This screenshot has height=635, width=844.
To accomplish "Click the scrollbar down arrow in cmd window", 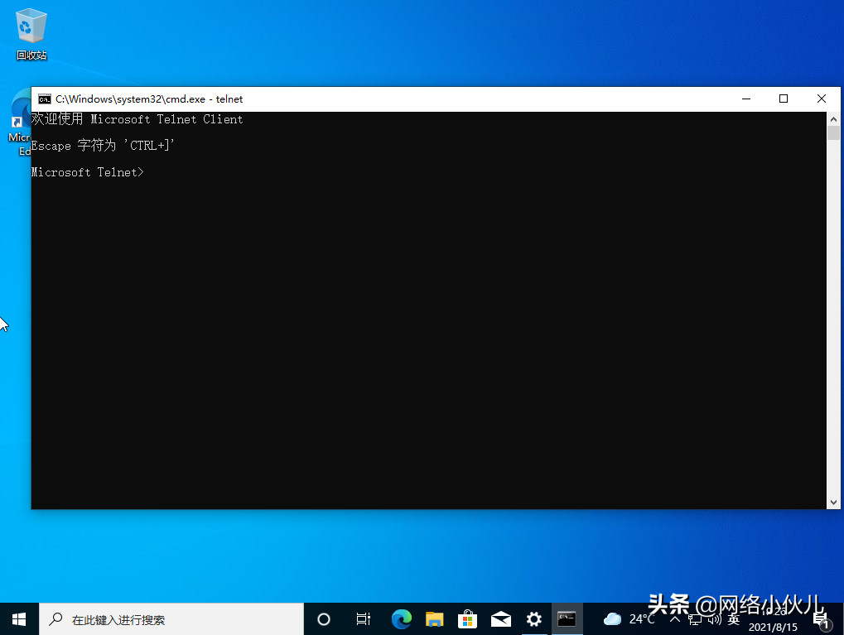I will [834, 501].
